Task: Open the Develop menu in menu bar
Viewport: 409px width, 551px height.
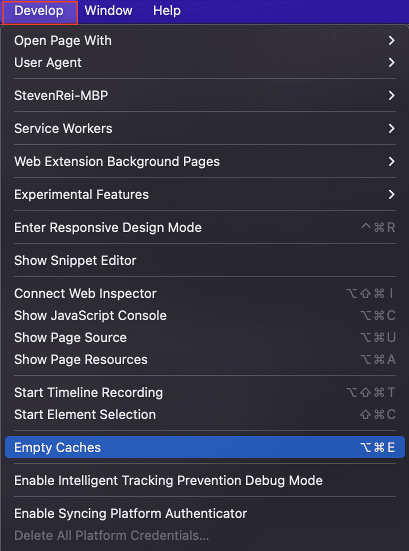Action: pos(39,11)
